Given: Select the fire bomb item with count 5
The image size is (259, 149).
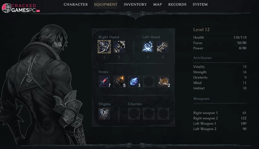Looking at the screenshot, I should 119,81.
